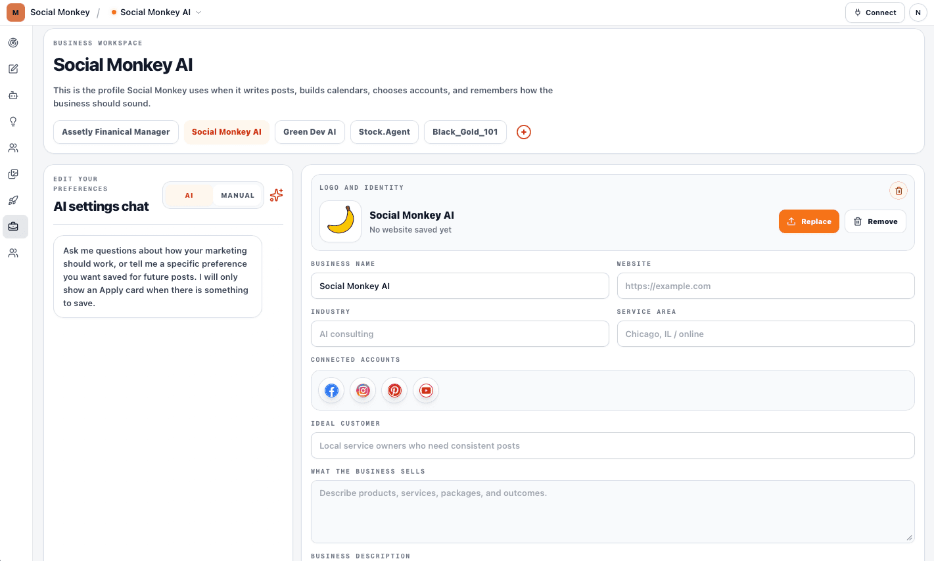The width and height of the screenshot is (934, 561).
Task: Switch to Black_Gold_101 workspace
Action: (465, 132)
